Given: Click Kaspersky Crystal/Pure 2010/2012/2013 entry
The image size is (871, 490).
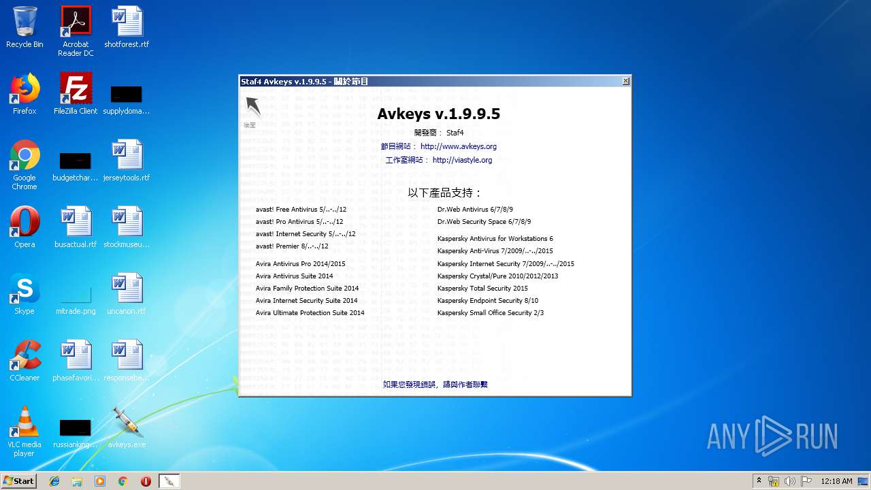Looking at the screenshot, I should pyautogui.click(x=497, y=276).
